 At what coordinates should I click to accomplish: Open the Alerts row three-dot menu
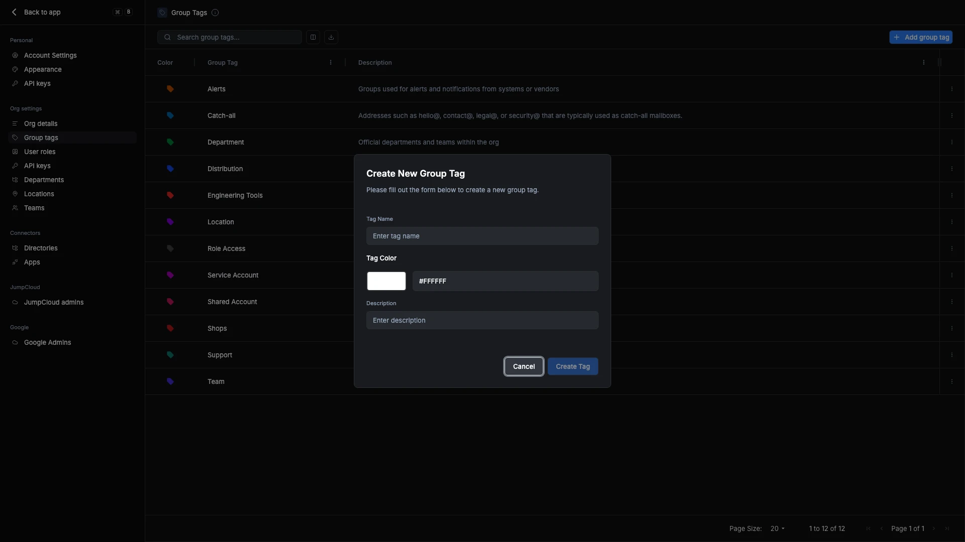(x=952, y=89)
